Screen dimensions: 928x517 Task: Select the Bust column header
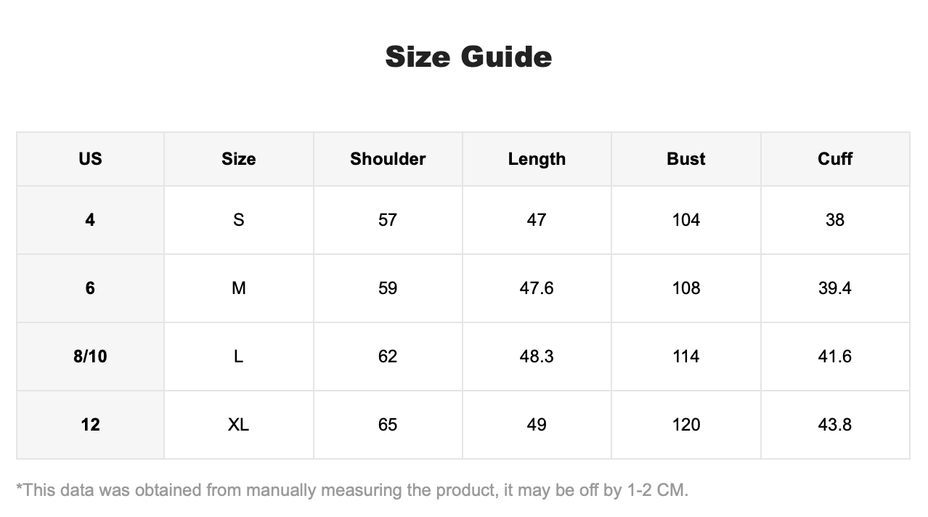(x=686, y=159)
